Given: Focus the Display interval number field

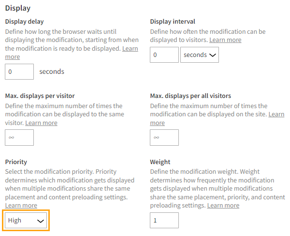Looking at the screenshot, I should point(164,55).
